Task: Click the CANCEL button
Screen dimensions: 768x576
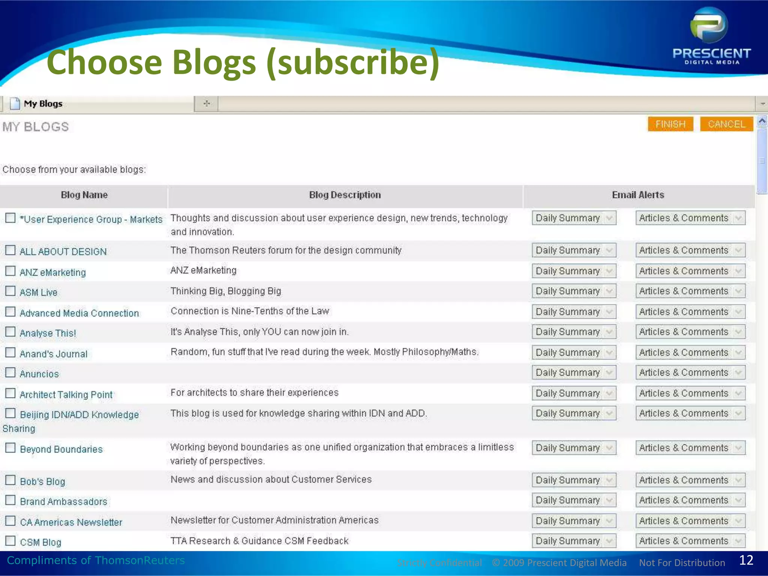Action: click(x=726, y=124)
